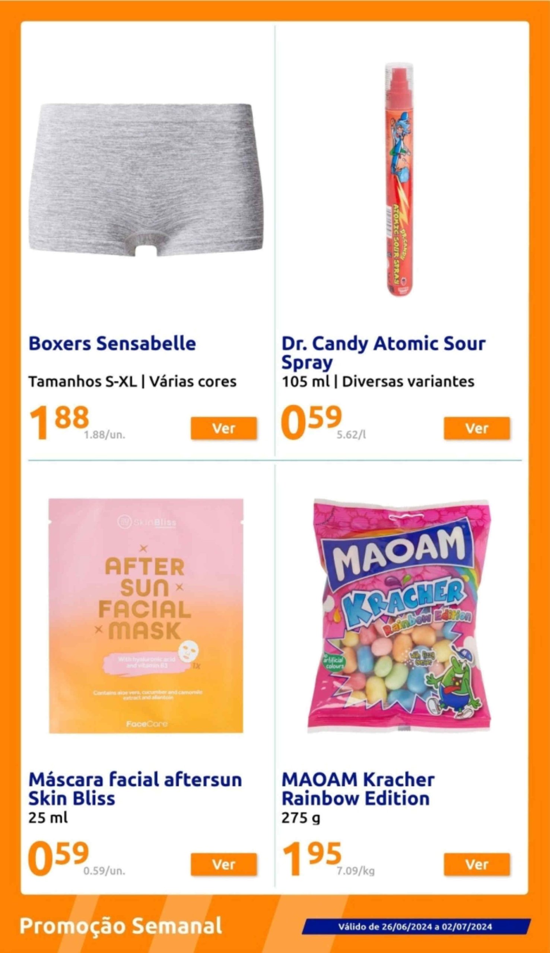View details for Dr. Candy Atomic Sour Spray
The image size is (550, 953).
(x=477, y=428)
